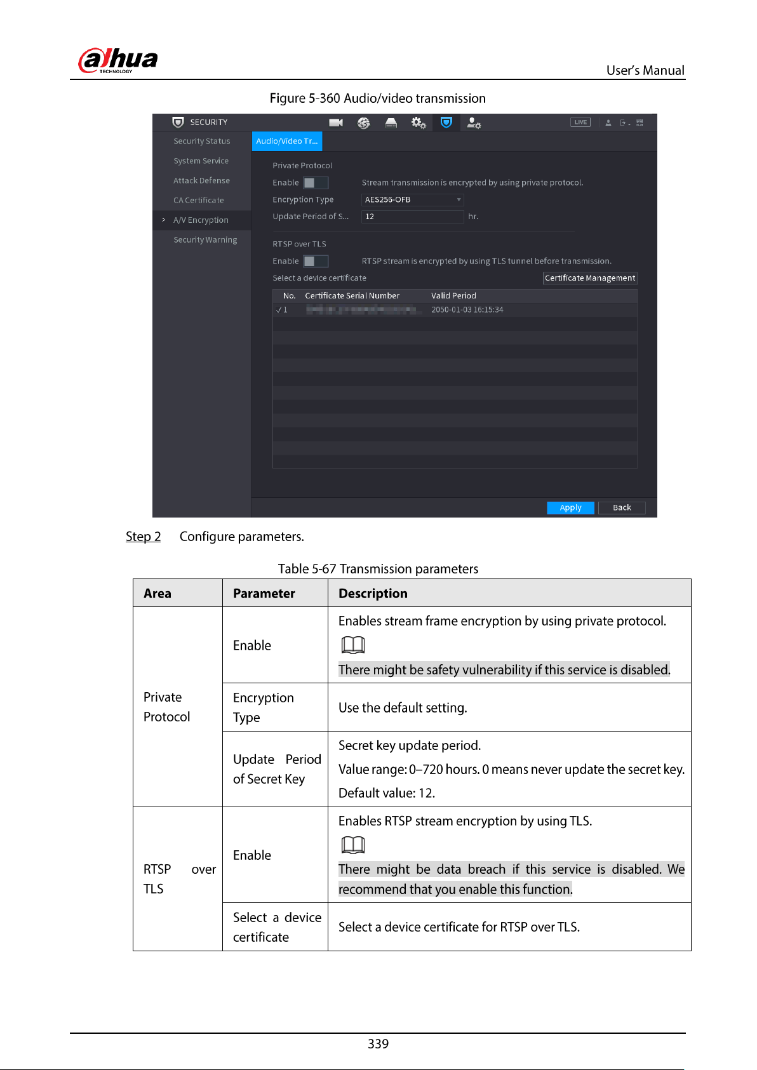Click the Certificate Management button

click(590, 278)
